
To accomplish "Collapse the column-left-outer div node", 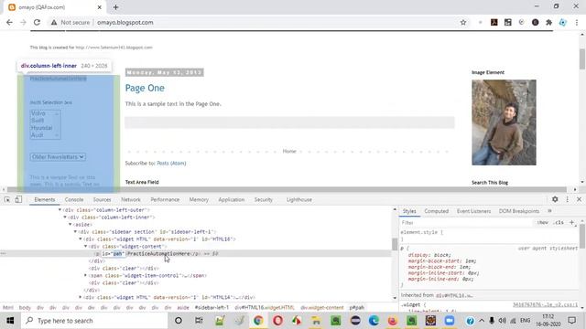I will coord(60,210).
